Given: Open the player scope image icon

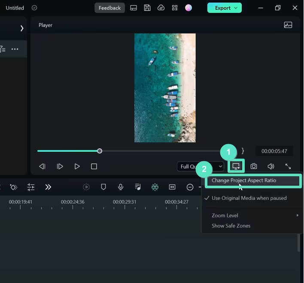Looking at the screenshot, I should click(288, 25).
